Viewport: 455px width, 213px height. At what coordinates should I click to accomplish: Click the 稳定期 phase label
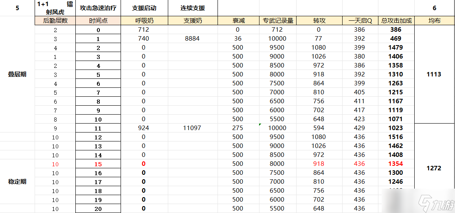(x=17, y=182)
